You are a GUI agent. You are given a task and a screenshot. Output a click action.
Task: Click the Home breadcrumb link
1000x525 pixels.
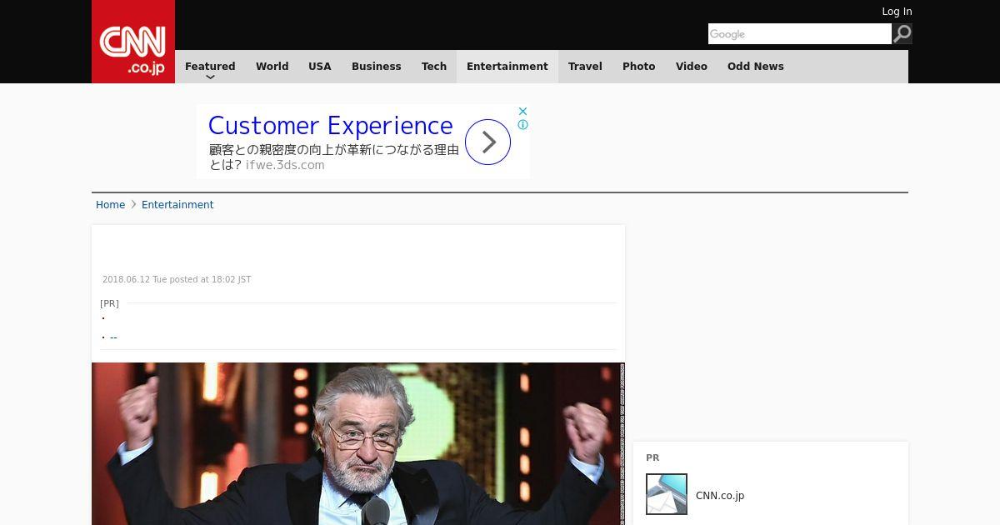(110, 205)
